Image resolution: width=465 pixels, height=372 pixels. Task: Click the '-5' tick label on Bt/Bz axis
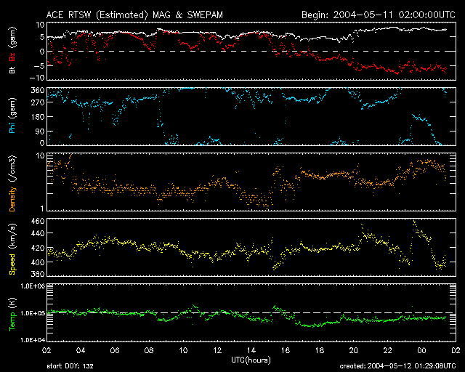[x=39, y=65]
